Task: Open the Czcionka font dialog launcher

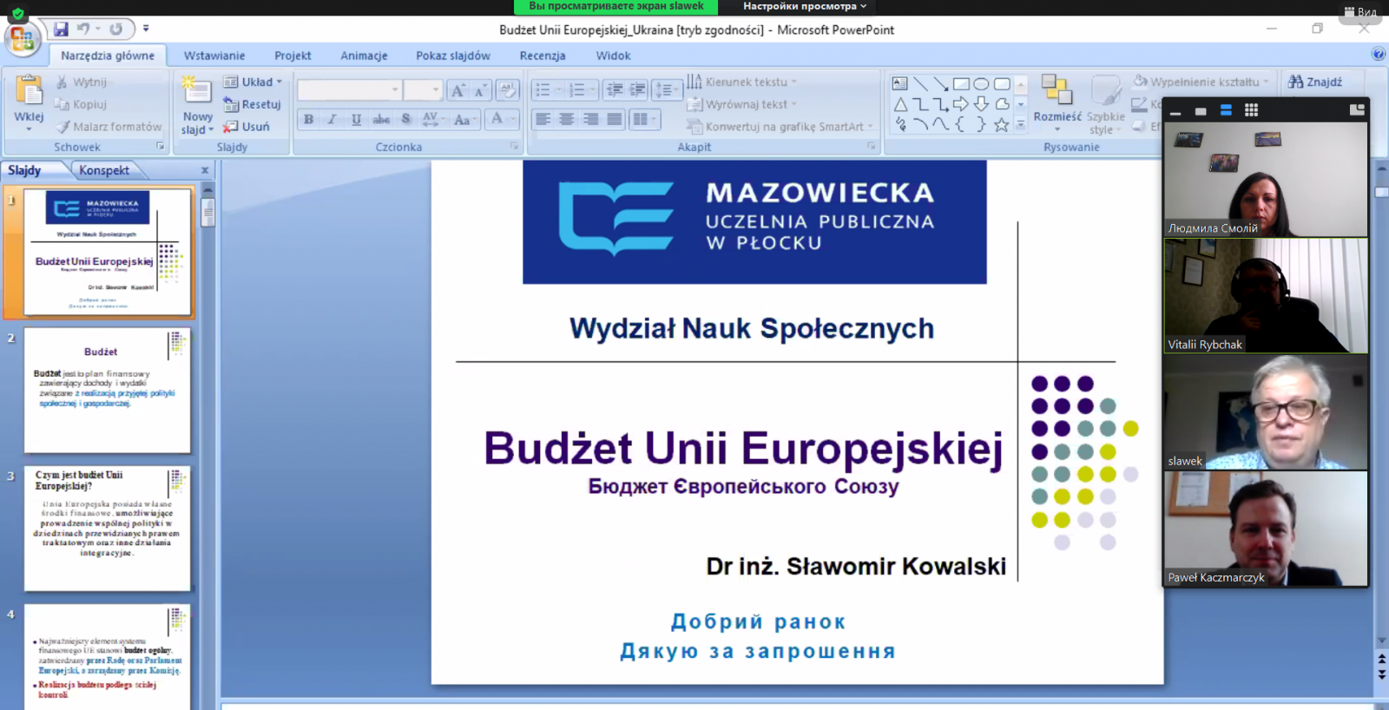Action: click(x=514, y=146)
